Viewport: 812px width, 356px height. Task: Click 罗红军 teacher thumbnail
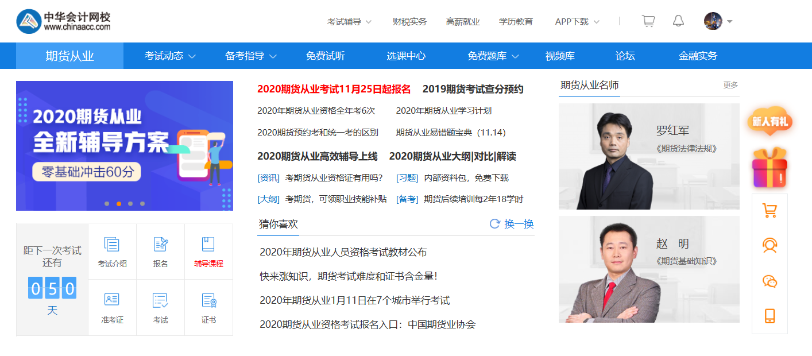pos(649,156)
